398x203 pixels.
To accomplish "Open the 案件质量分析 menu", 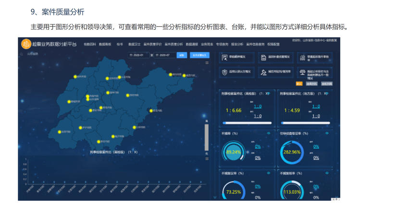I will coord(174,44).
